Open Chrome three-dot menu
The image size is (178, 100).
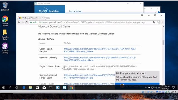[162, 22]
